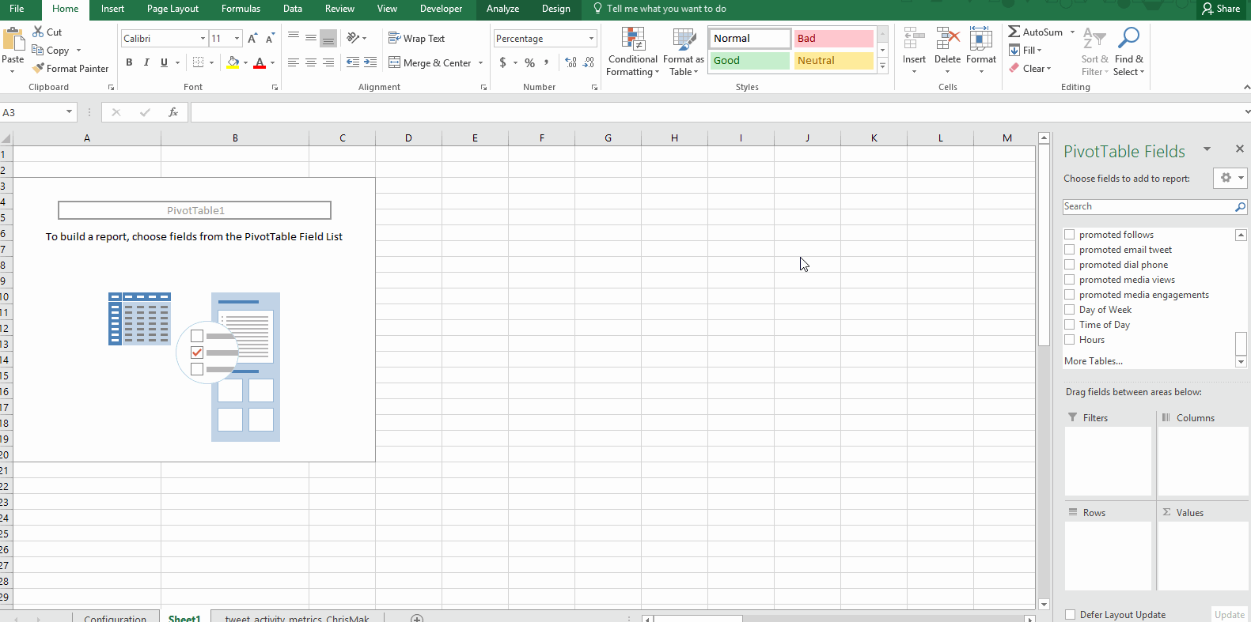Click the Find & Select magnifier icon
This screenshot has width=1251, height=622.
click(x=1128, y=38)
